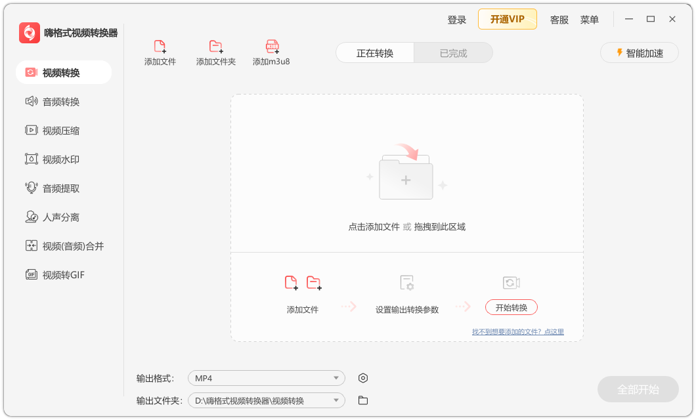Click the 开始转换 button
Screen dimensions: 696x420
point(511,307)
